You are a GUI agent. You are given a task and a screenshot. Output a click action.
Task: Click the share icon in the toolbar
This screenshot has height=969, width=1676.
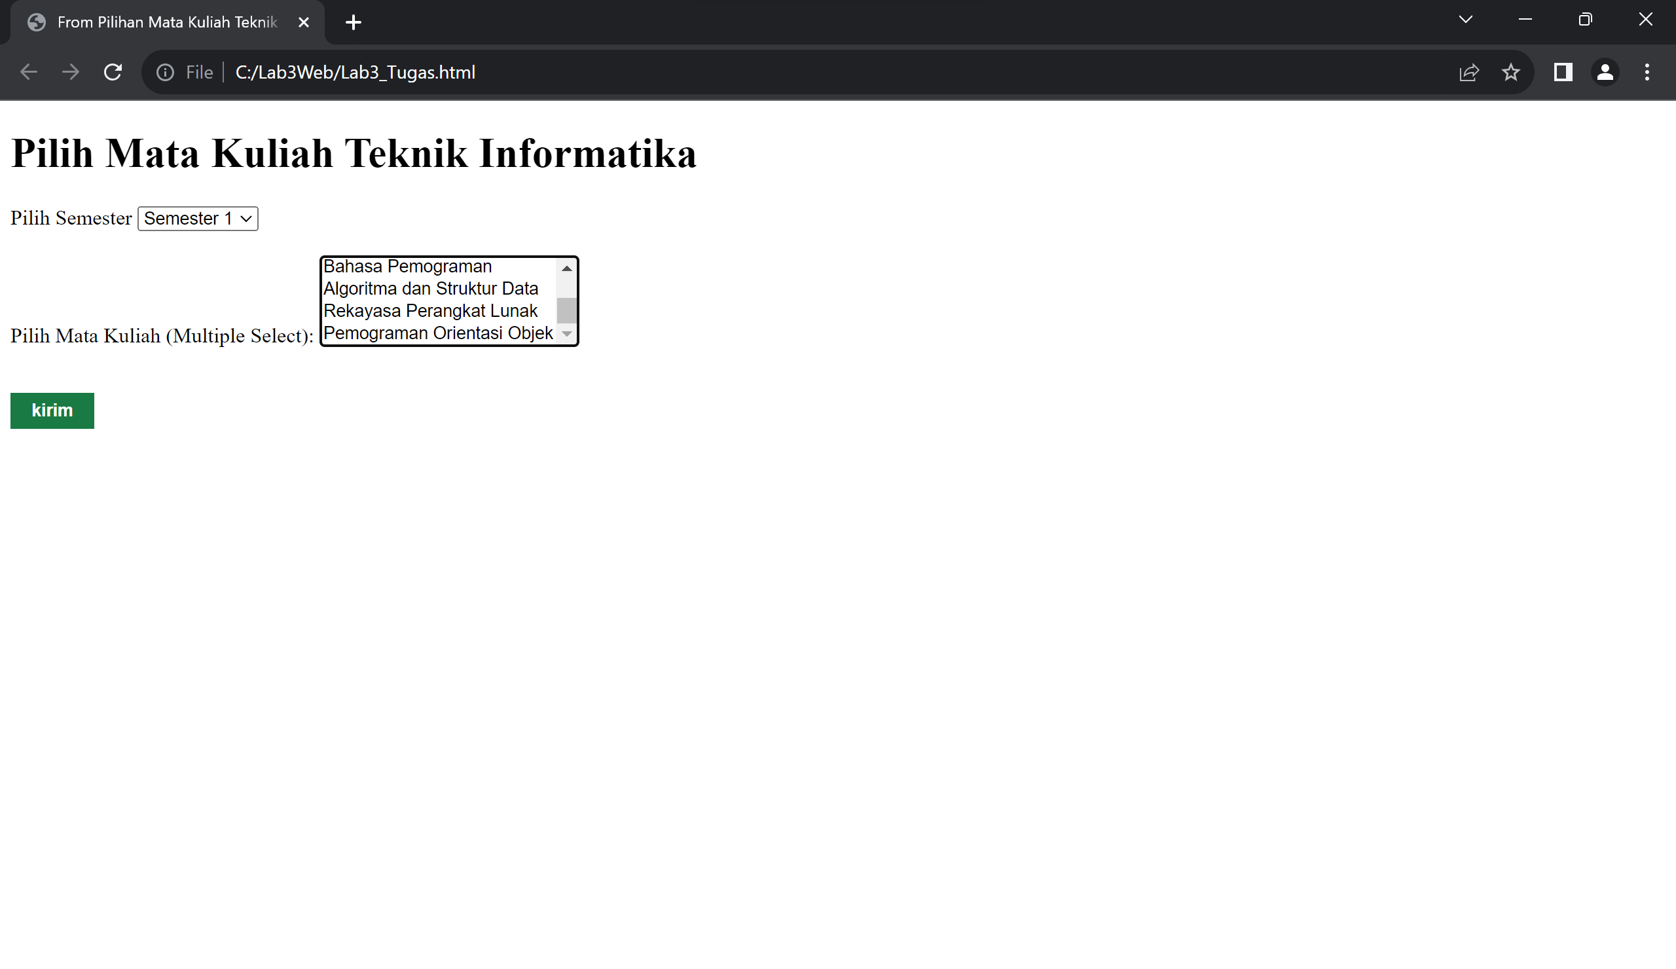1468,72
